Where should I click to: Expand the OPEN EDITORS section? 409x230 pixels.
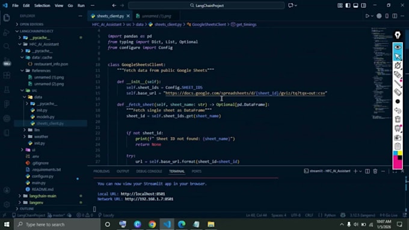(x=51, y=24)
